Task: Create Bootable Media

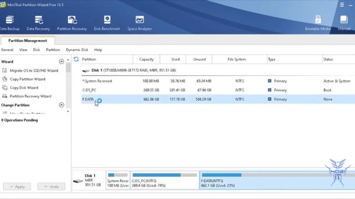Action: click(318, 23)
